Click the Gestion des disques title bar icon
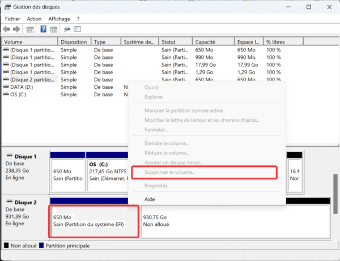This screenshot has height=261, width=340. (x=7, y=7)
